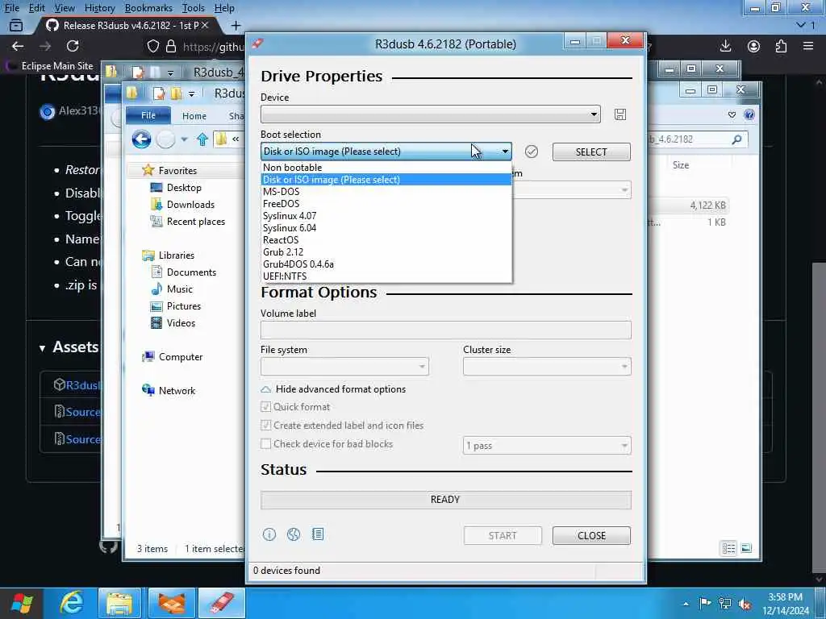Screen dimensions: 826x619
Task: Click the Explorer help question icon
Action: (x=749, y=114)
